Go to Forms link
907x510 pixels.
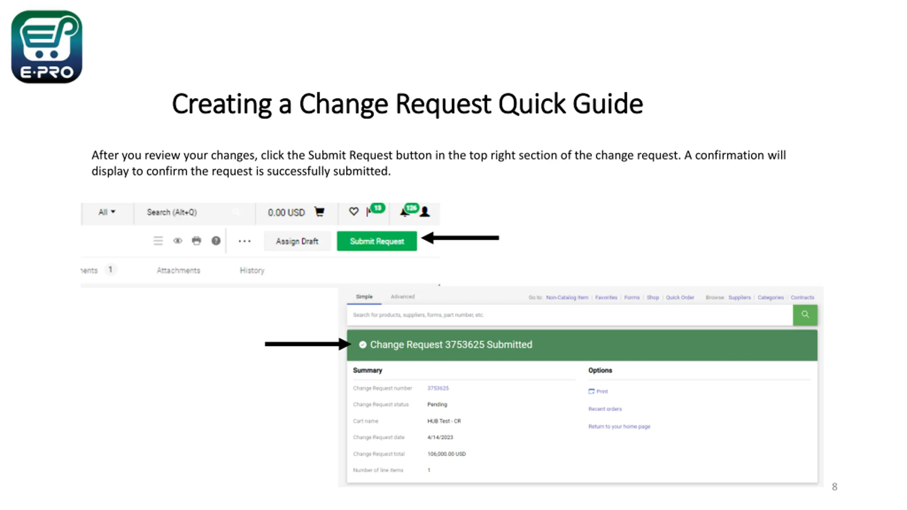[x=632, y=297]
